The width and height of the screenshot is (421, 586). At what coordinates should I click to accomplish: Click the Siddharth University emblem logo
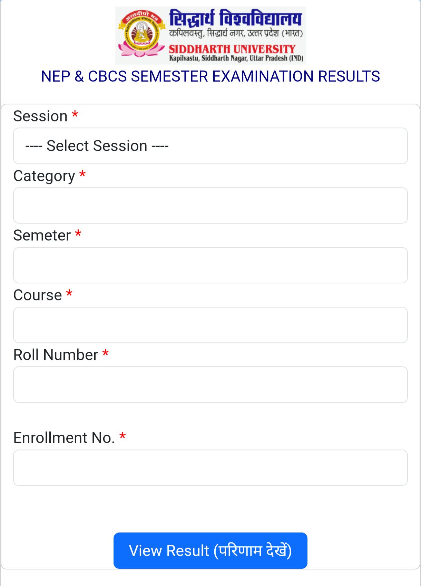141,35
